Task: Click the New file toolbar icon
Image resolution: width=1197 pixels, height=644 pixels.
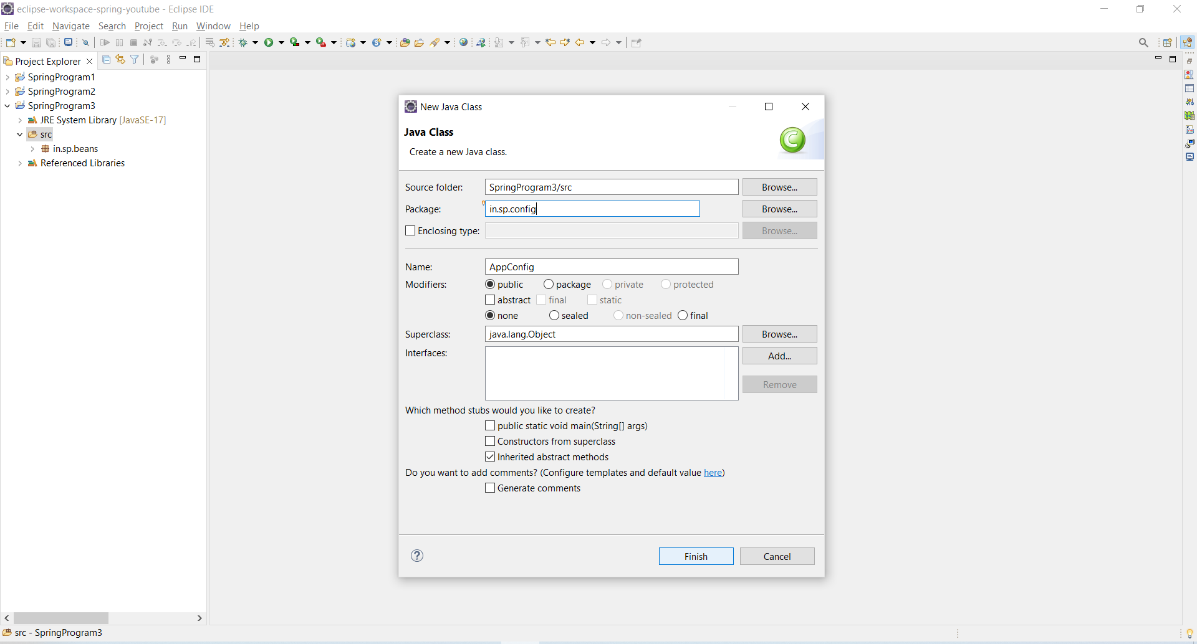Action: (11, 42)
